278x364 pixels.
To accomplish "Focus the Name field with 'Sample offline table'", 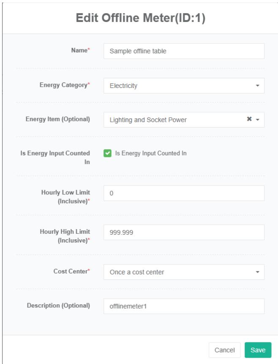I will (x=184, y=51).
